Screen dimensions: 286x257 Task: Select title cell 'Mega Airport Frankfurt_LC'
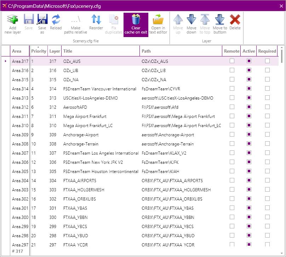click(x=88, y=125)
